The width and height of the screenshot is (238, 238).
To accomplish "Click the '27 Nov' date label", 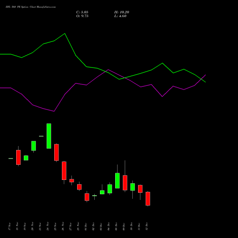I will (x=70, y=226).
